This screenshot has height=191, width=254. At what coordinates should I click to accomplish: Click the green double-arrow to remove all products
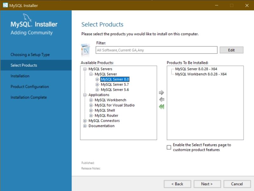pos(162,106)
